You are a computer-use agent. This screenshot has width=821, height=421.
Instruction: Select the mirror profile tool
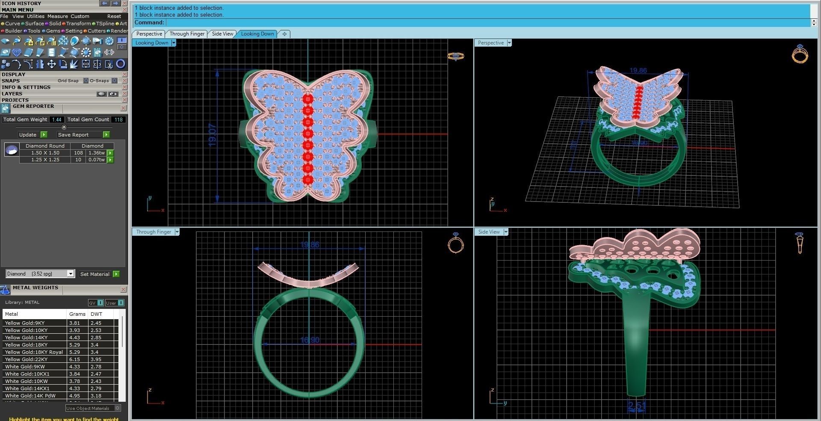coord(40,64)
